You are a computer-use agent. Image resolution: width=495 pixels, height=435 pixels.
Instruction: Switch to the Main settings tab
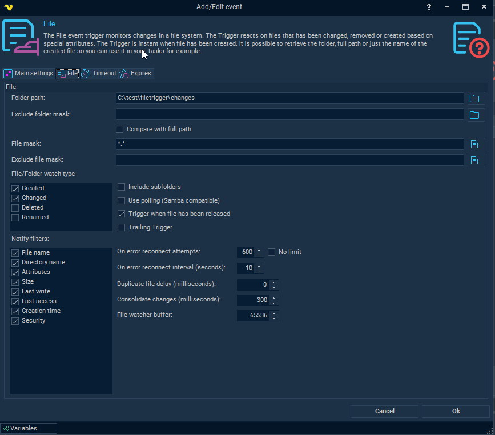[x=29, y=74]
